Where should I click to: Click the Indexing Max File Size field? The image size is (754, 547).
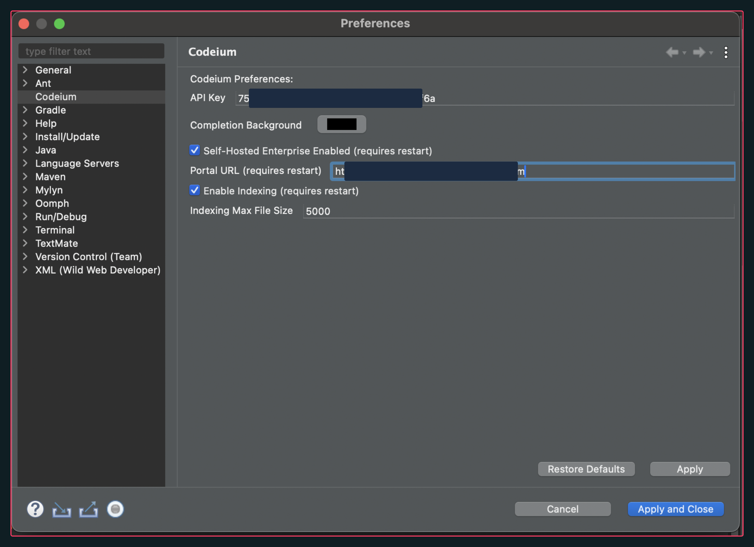pos(519,211)
